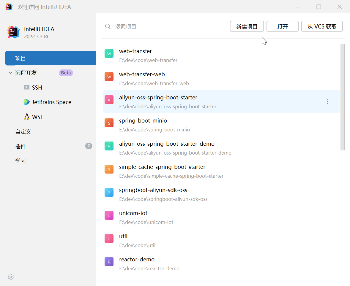
Task: Click the version text 2022.3.3 RC
Action: point(37,36)
